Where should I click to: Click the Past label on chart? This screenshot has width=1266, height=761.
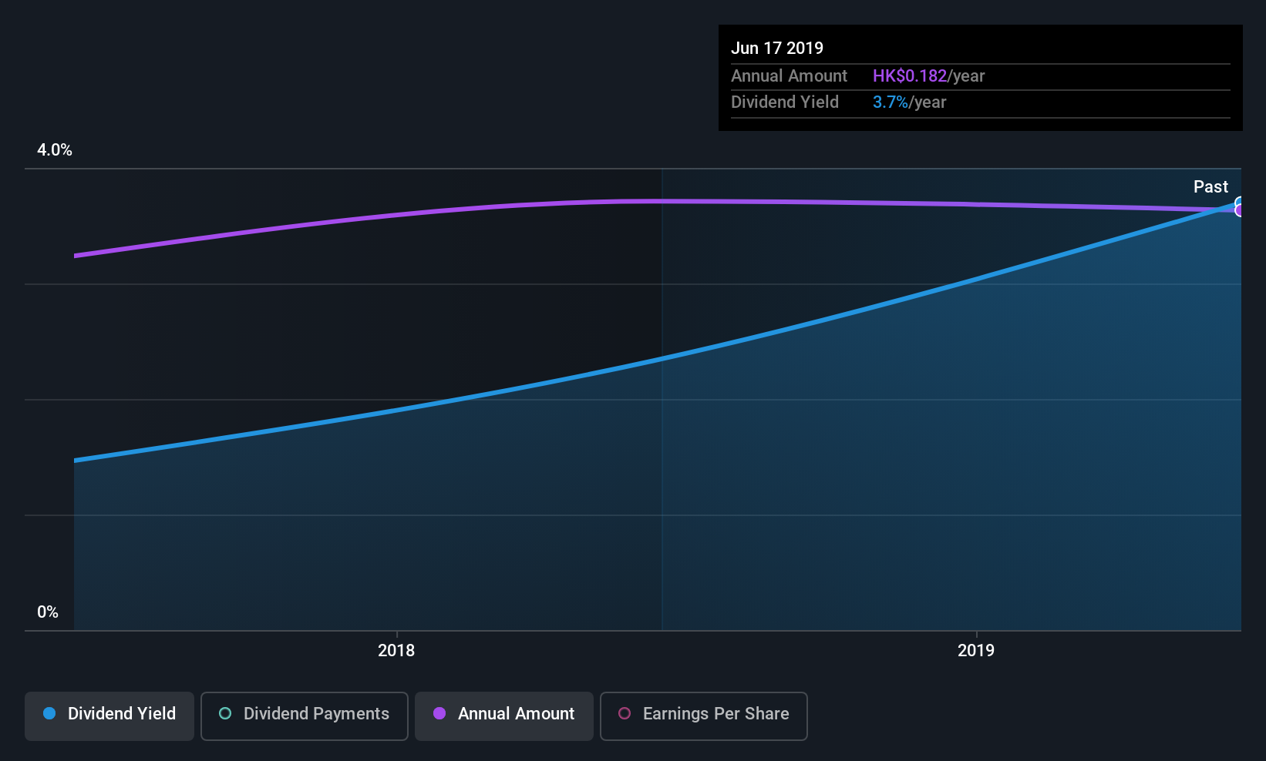[x=1210, y=186]
